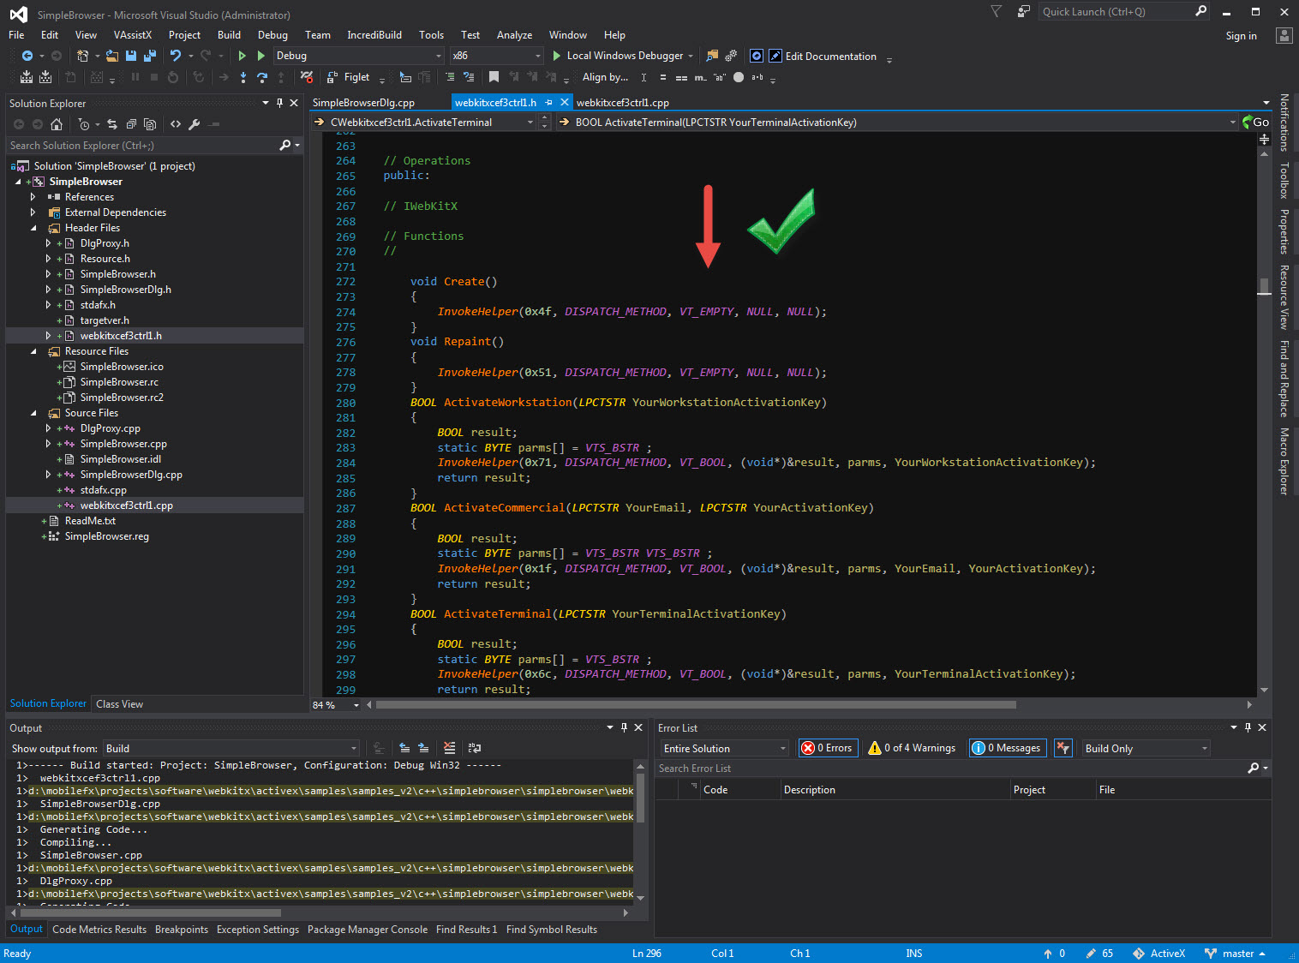Switch to webkitxcef3ctrl1.cpp editor tab
This screenshot has width=1299, height=963.
click(x=623, y=102)
